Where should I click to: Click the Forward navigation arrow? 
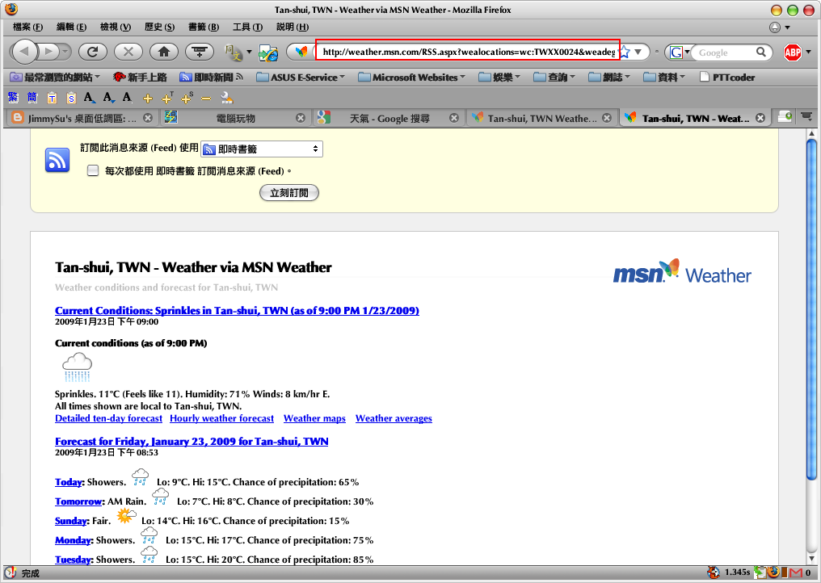pyautogui.click(x=48, y=52)
